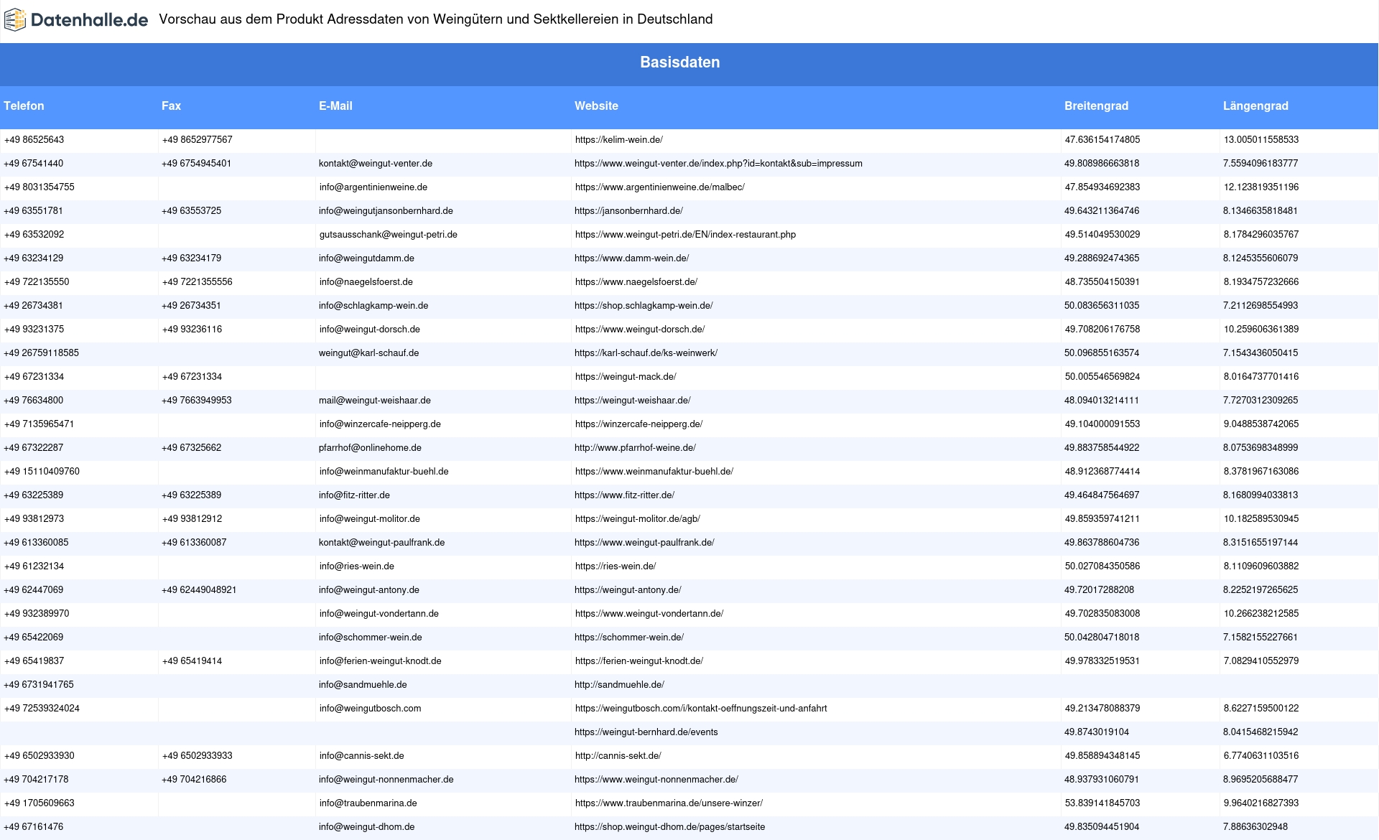This screenshot has height=840, width=1379.
Task: Select email kontakt@weingut-venter.de
Action: [376, 164]
